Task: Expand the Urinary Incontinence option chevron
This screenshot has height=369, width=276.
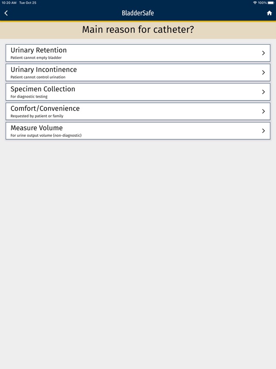Action: coord(263,72)
